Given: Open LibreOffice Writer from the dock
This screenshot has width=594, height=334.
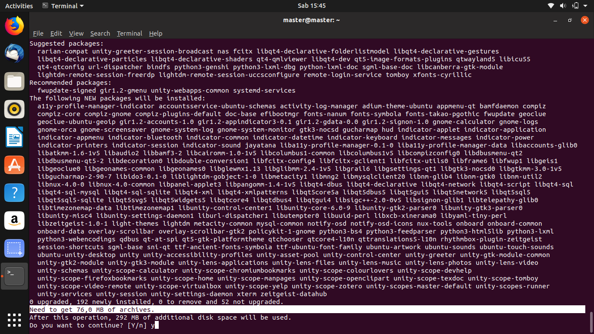Looking at the screenshot, I should pos(14,137).
